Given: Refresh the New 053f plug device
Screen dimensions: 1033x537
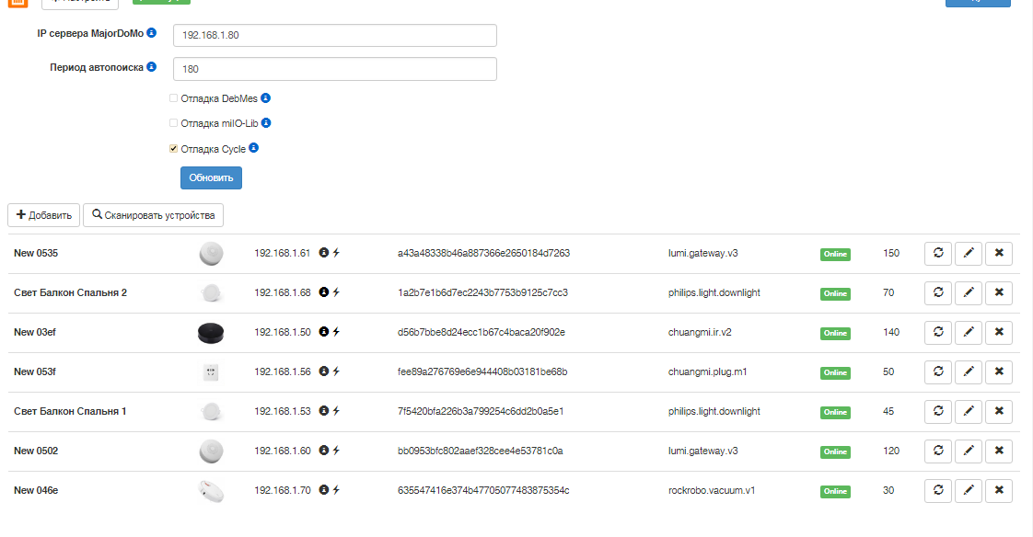Looking at the screenshot, I should (938, 371).
